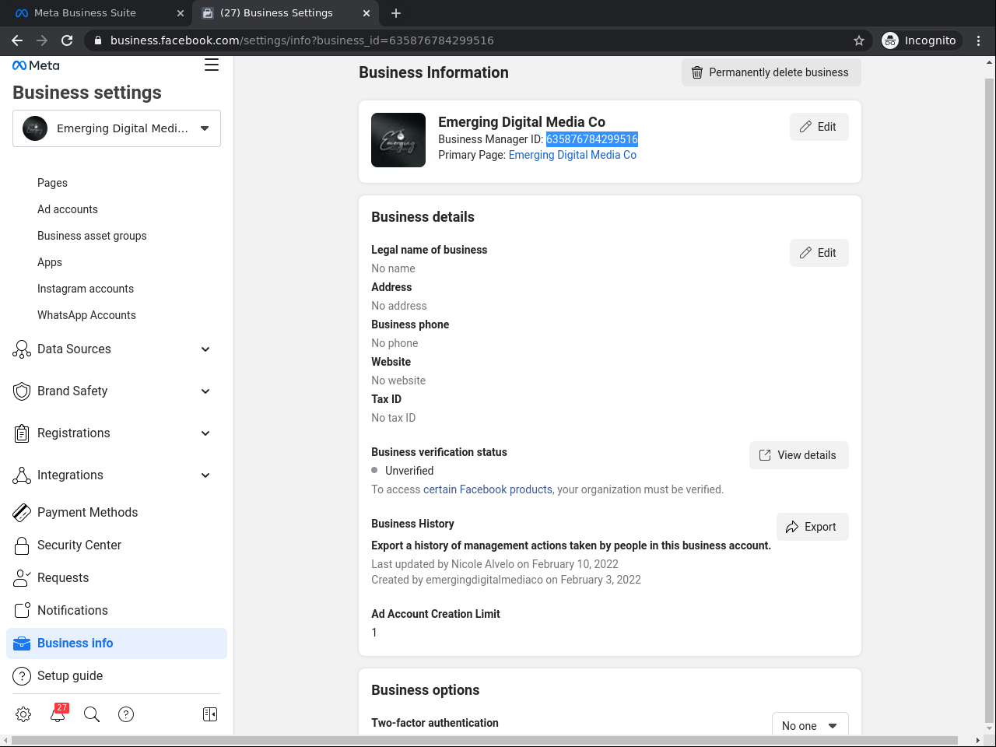
Task: Open the notifications bell with 27 badge
Action: 58,714
